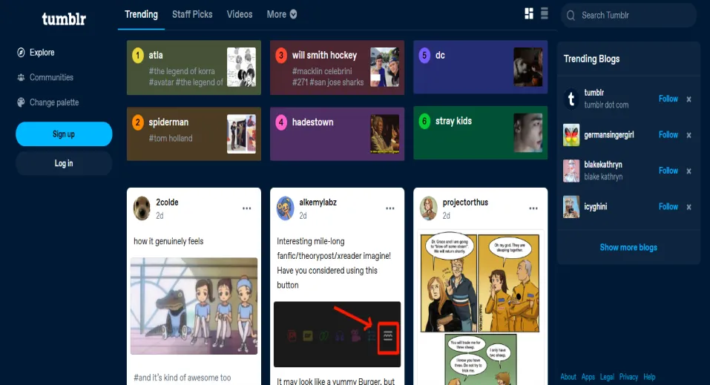Click the Communities link text
The height and width of the screenshot is (385, 710).
click(x=52, y=77)
